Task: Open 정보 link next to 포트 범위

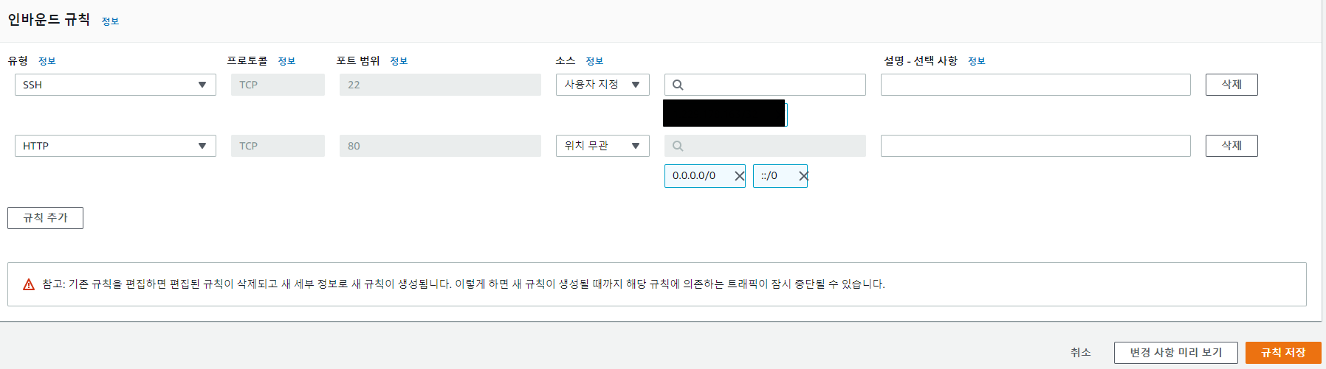Action: (x=399, y=61)
